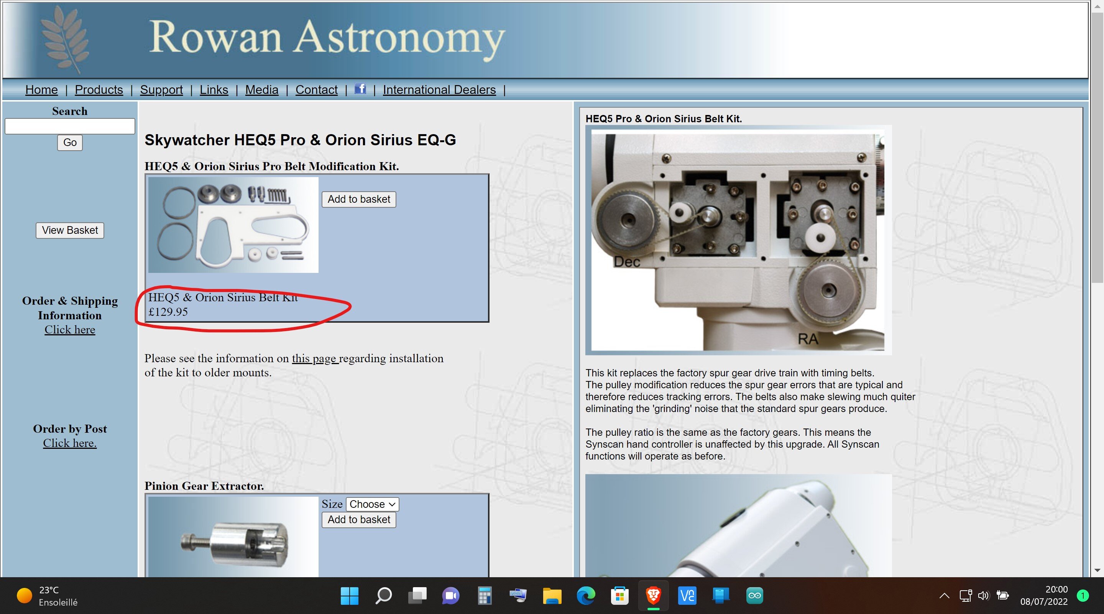Image resolution: width=1104 pixels, height=614 pixels.
Task: Focus the Search text field
Action: (x=70, y=126)
